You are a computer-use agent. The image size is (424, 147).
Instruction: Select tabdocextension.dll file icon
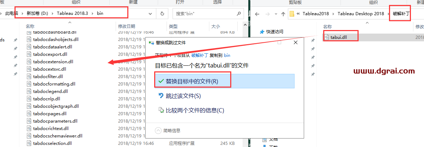pyautogui.click(x=29, y=61)
